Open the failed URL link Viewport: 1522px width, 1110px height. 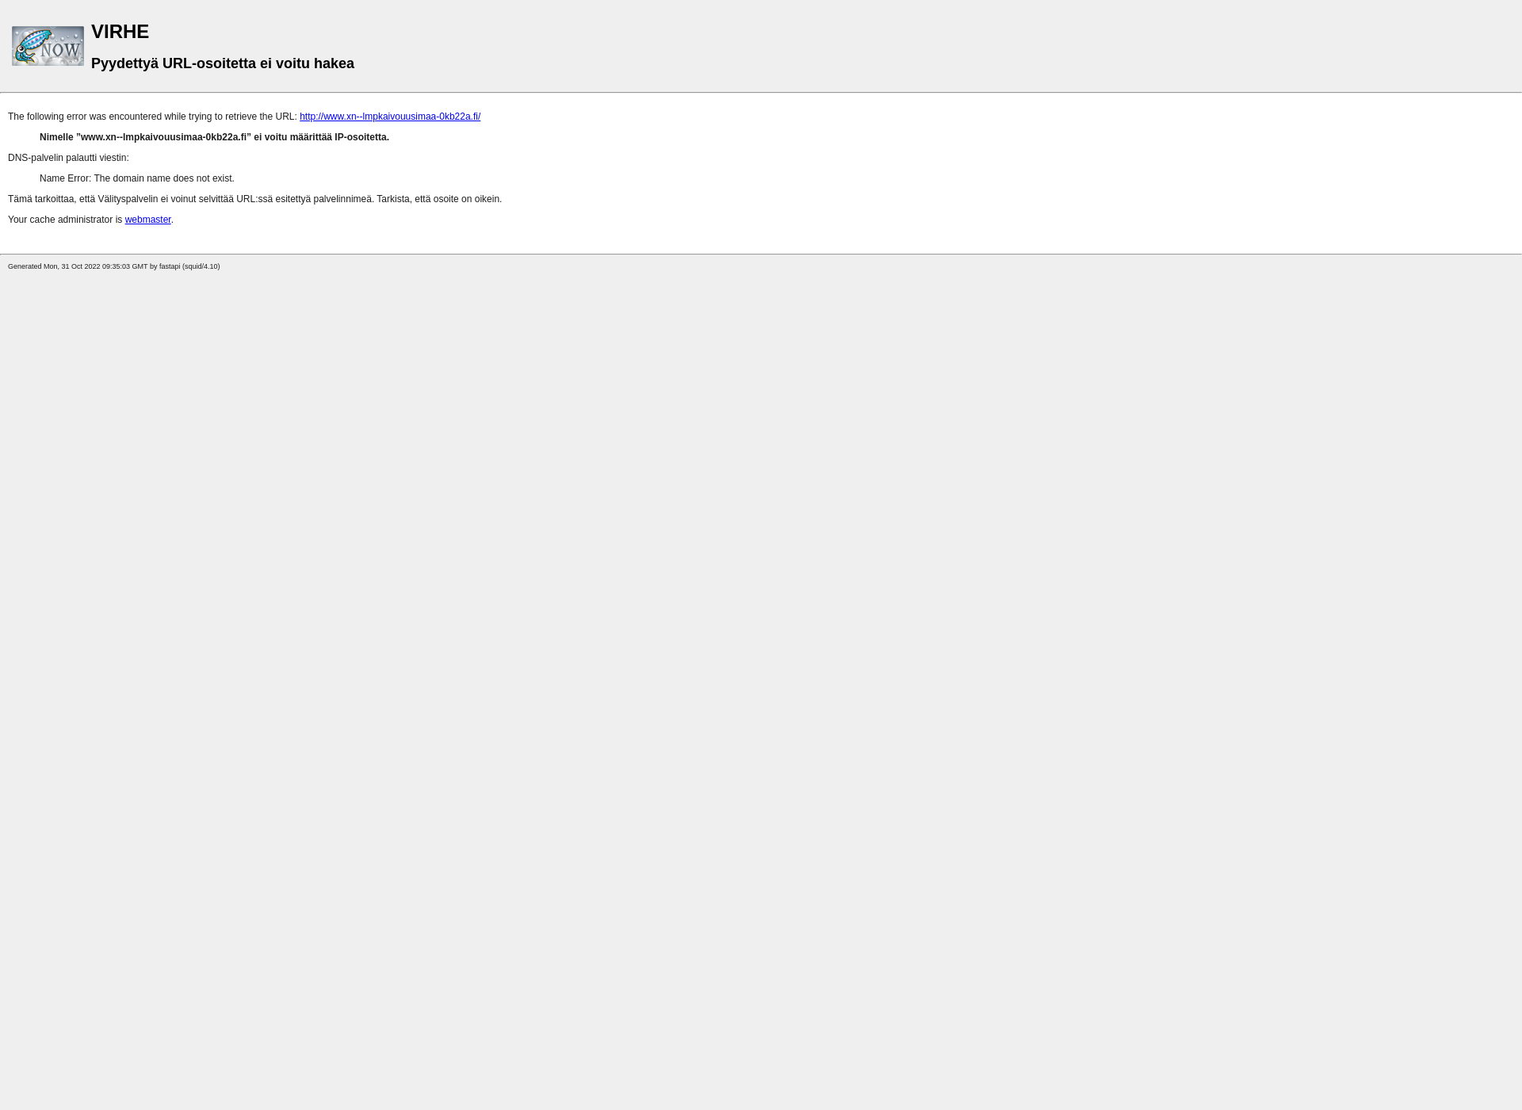click(390, 116)
